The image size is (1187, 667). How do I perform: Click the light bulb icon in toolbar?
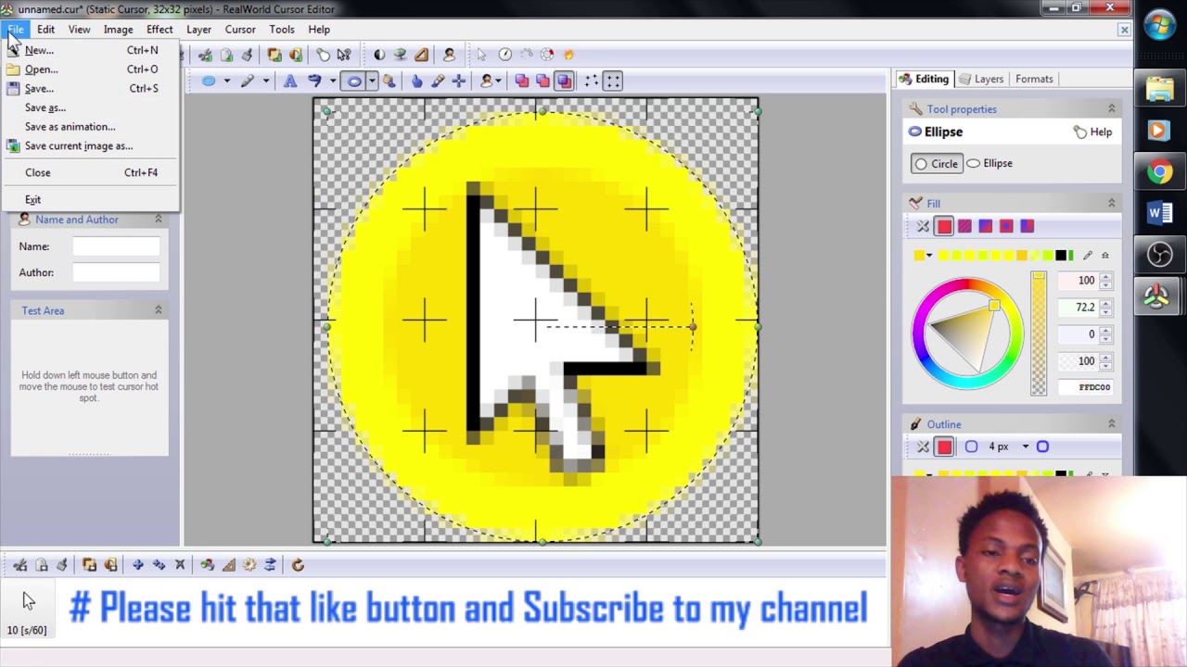[323, 55]
